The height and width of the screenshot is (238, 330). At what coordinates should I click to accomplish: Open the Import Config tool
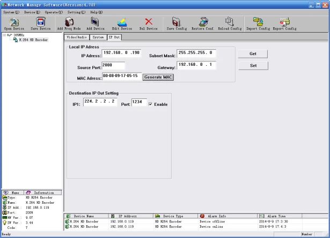[258, 22]
